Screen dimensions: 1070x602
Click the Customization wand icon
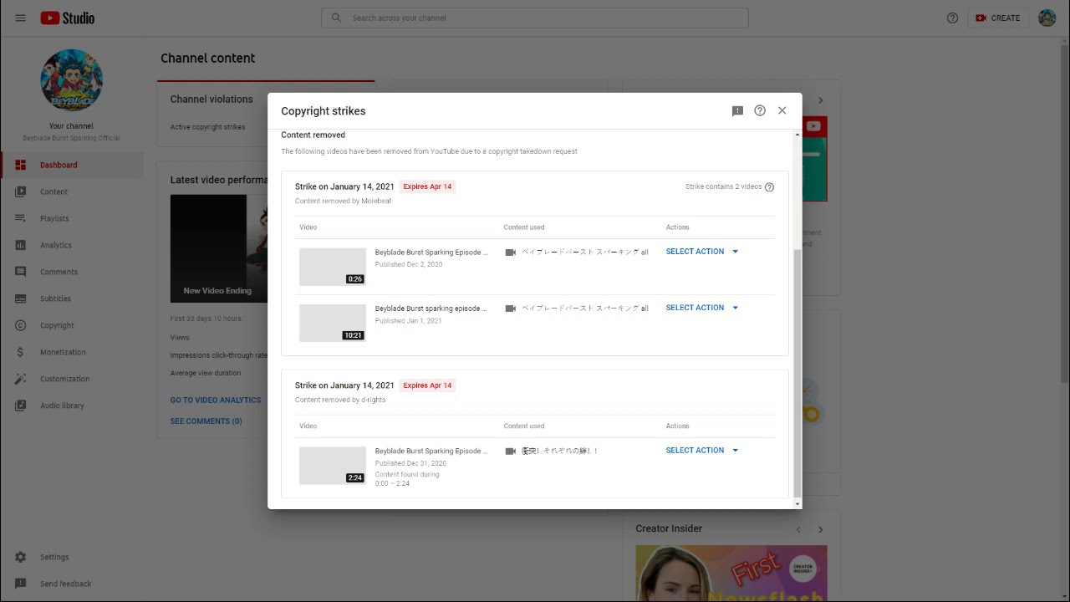click(x=21, y=379)
